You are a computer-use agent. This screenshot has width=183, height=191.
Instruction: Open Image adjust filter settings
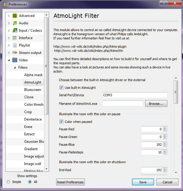pos(34,156)
